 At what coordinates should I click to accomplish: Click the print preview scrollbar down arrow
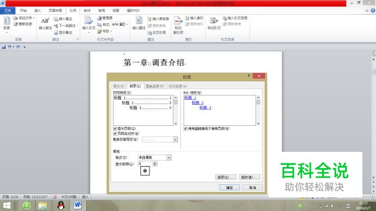point(176,124)
